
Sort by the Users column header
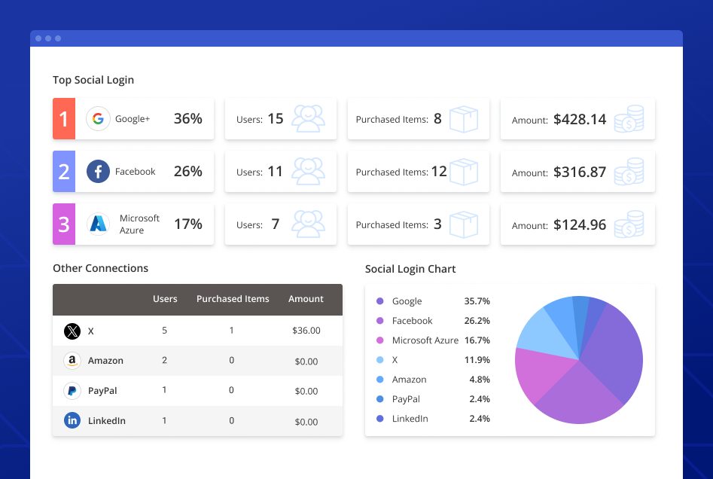coord(165,299)
